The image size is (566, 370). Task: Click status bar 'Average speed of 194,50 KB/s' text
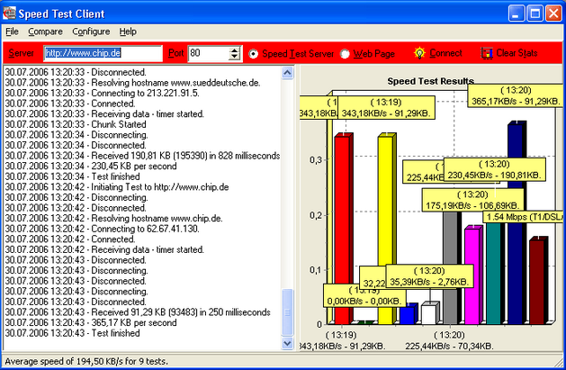86,361
